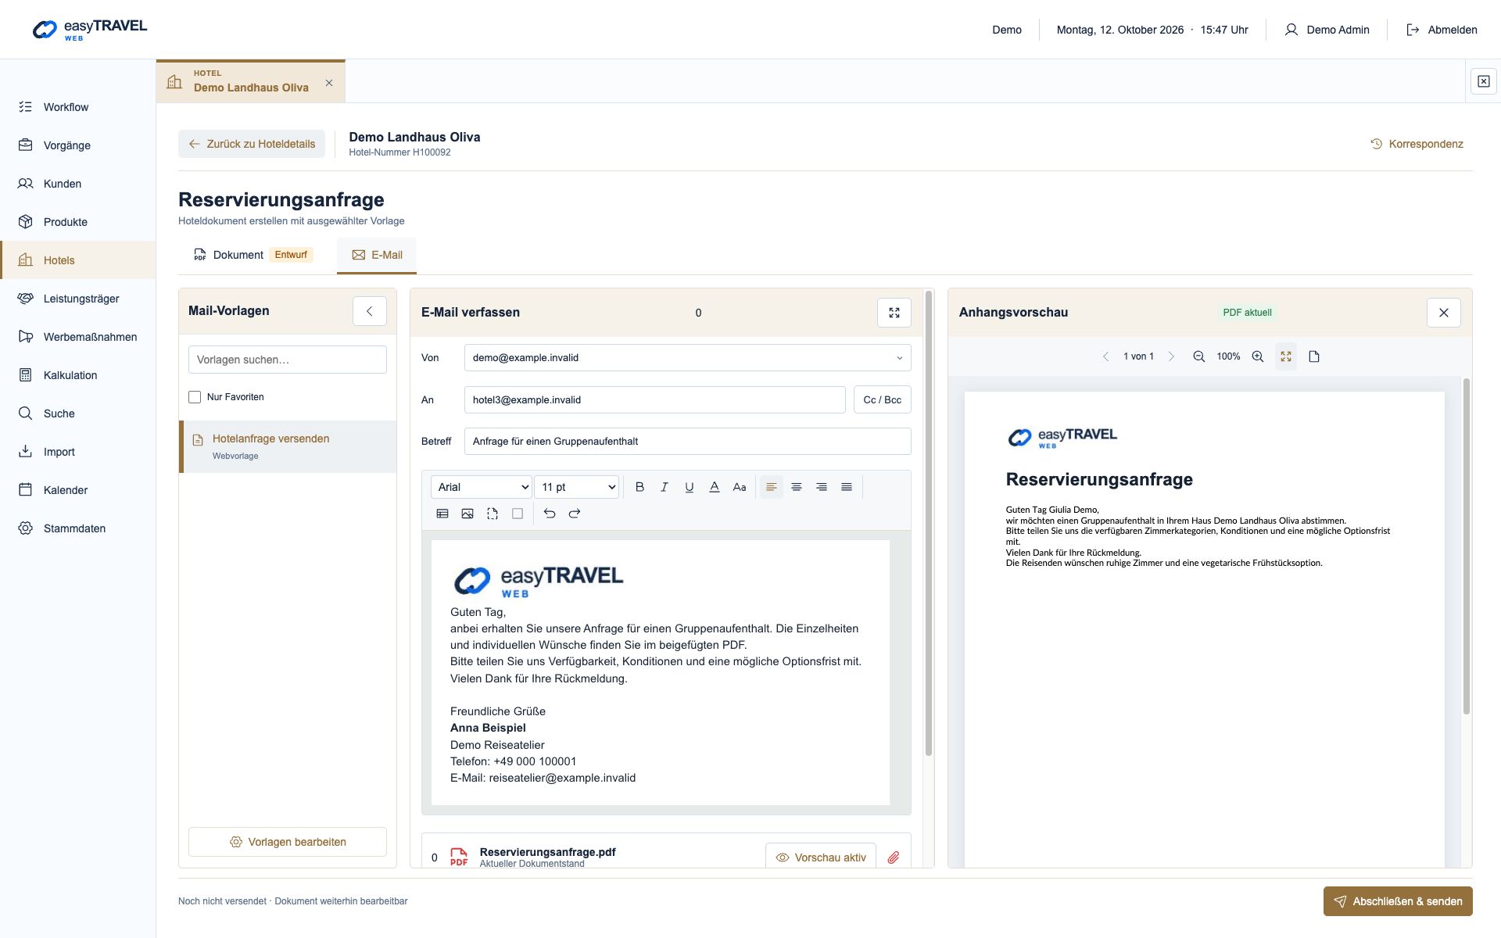The width and height of the screenshot is (1501, 938).
Task: Close the Anhangsvorschau panel
Action: (x=1444, y=313)
